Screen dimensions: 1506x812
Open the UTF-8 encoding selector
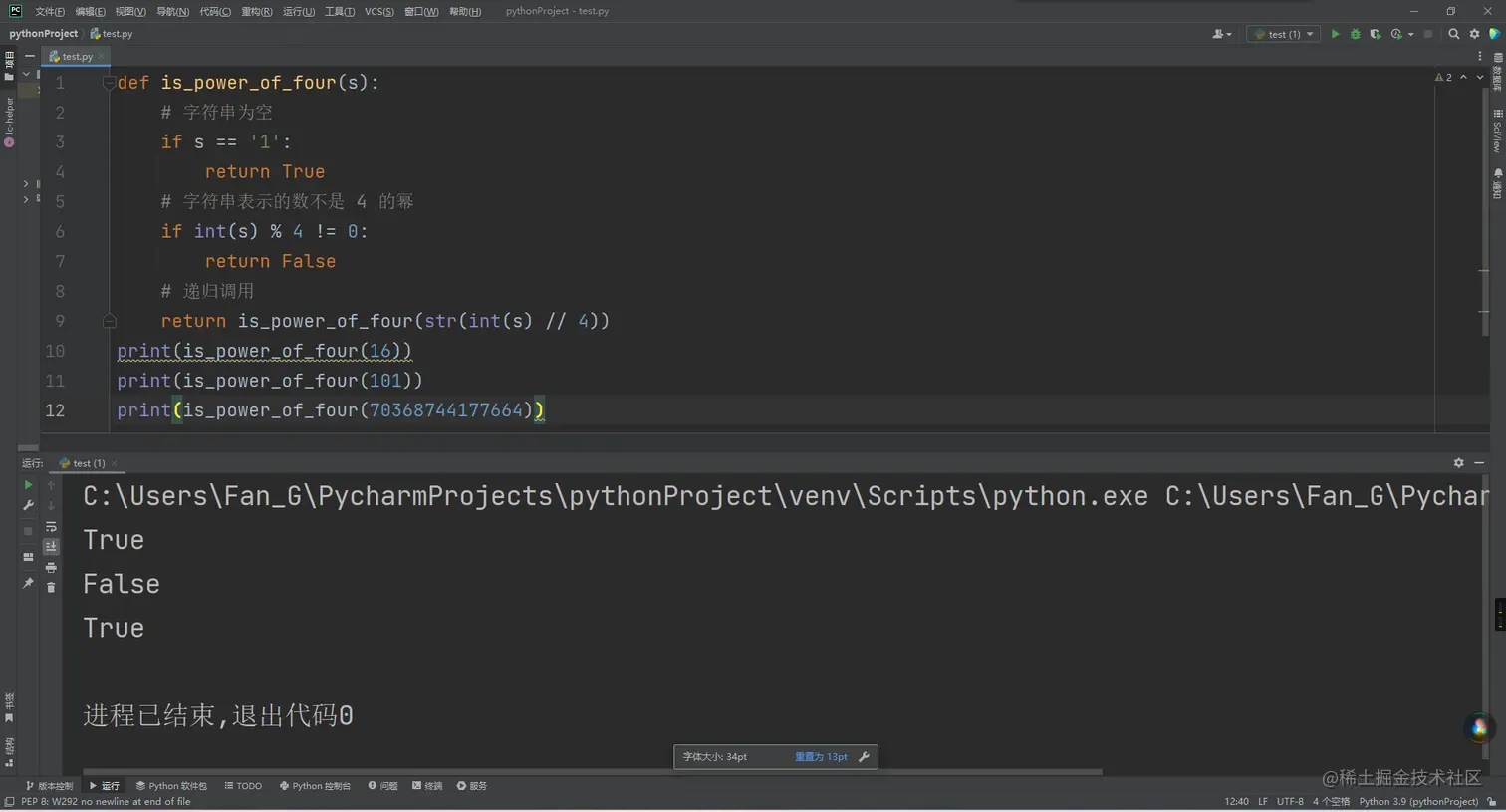1290,802
